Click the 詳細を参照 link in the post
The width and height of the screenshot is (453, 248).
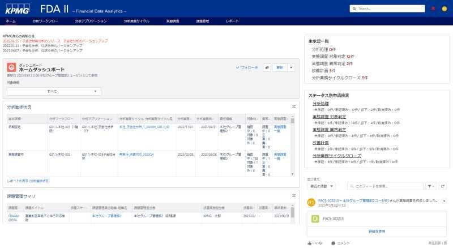(x=377, y=231)
